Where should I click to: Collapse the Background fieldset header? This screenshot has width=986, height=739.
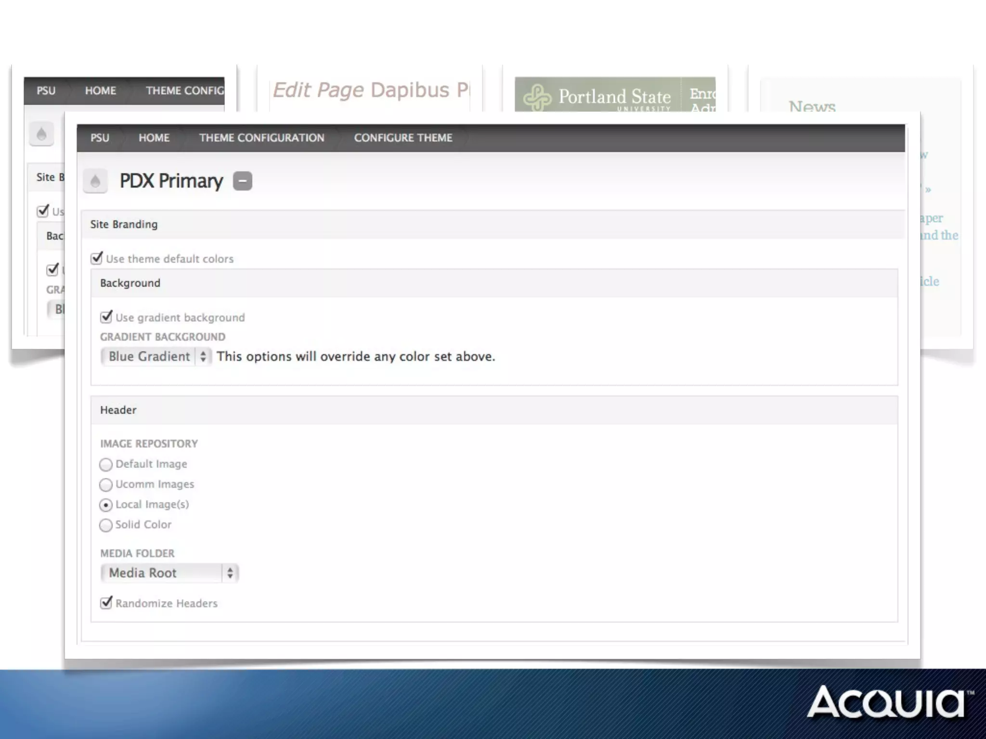click(x=130, y=283)
